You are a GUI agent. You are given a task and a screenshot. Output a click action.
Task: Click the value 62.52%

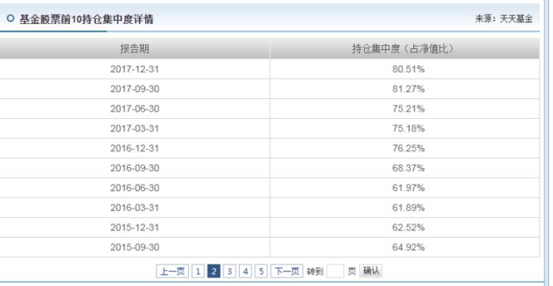click(x=409, y=228)
